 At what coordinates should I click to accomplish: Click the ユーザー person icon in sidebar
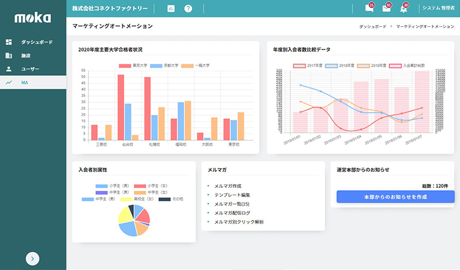coord(9,69)
